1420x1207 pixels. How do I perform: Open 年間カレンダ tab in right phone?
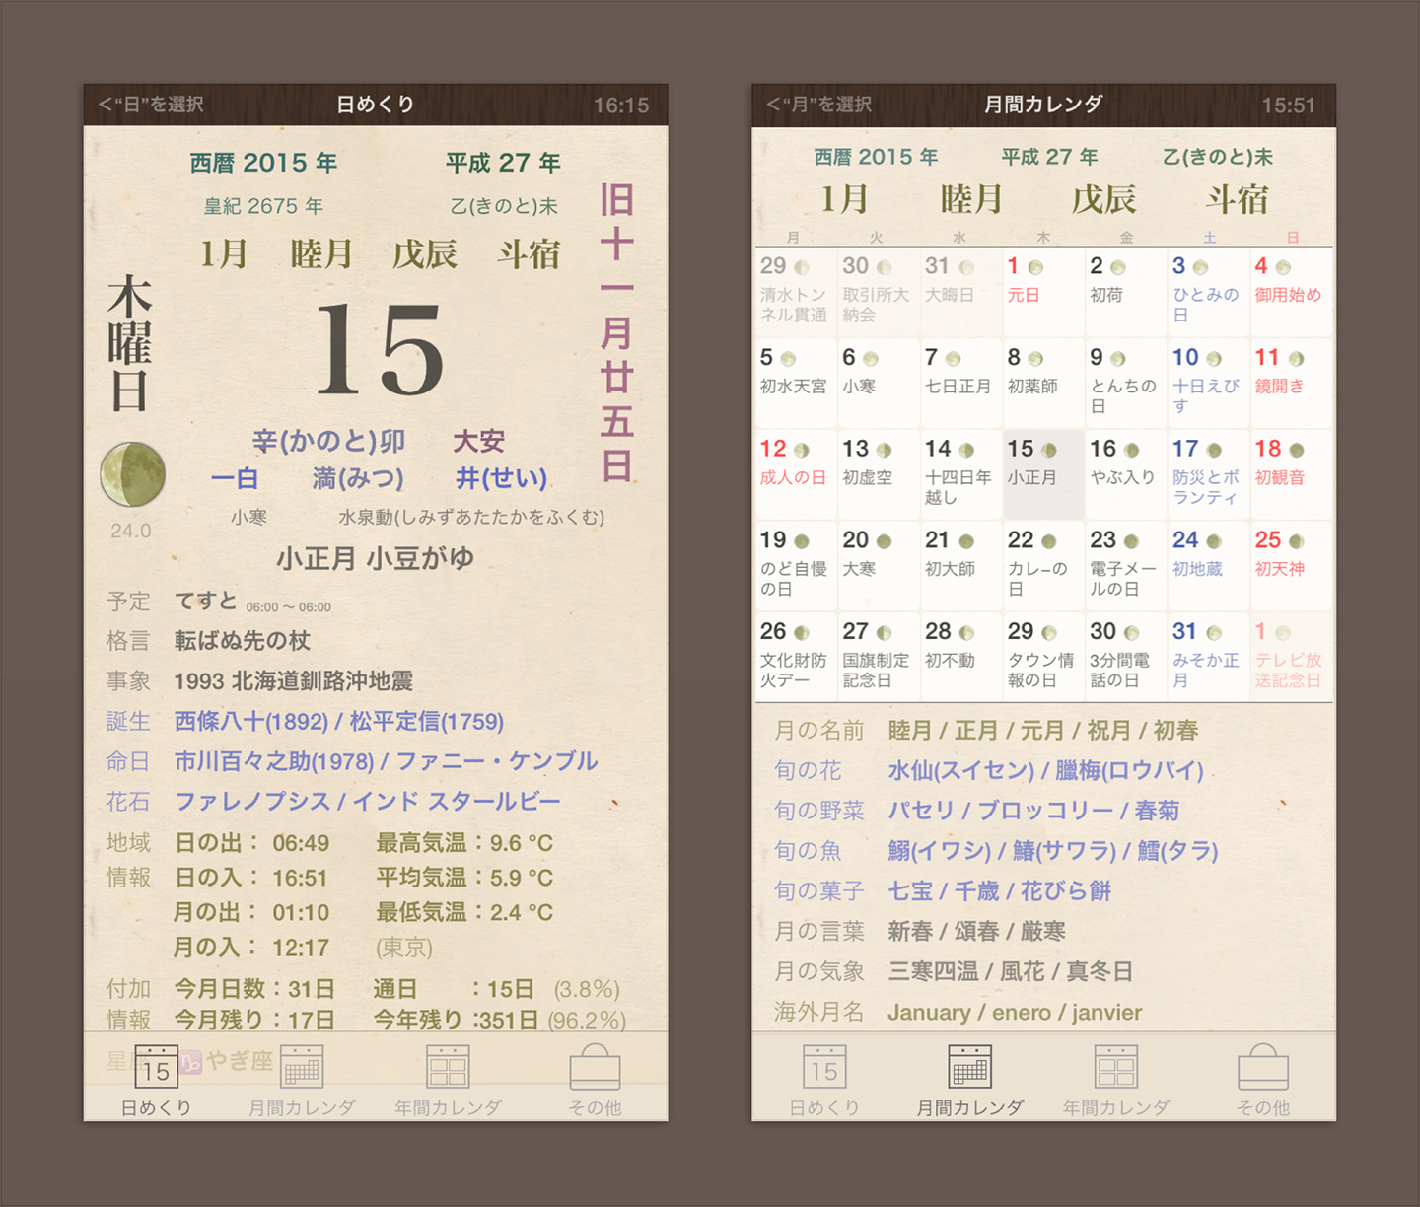1116,1079
